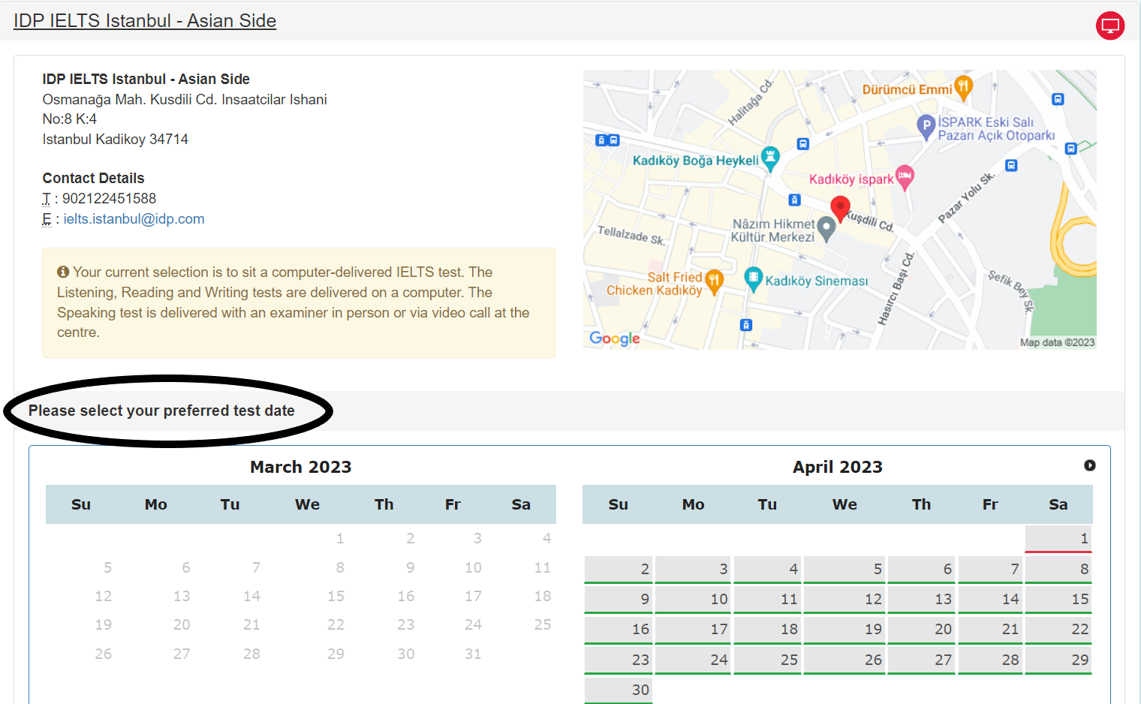This screenshot has height=704, width=1141.
Task: Pick April 15 in the calendar
Action: [1058, 600]
